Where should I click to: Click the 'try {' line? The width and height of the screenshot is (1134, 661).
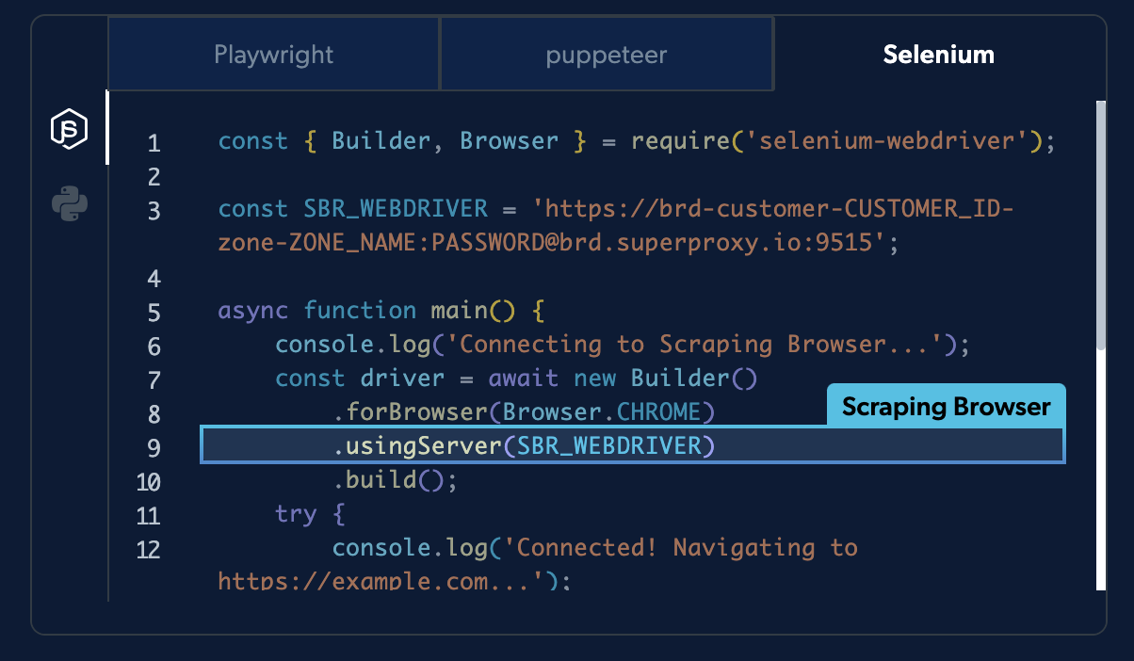click(x=311, y=514)
